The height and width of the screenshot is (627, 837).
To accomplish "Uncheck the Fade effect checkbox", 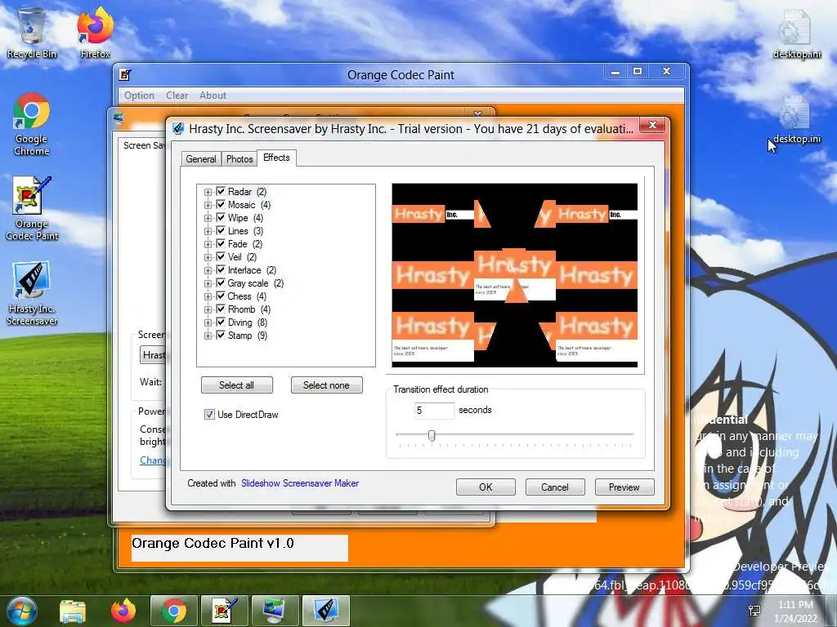I will pyautogui.click(x=221, y=243).
